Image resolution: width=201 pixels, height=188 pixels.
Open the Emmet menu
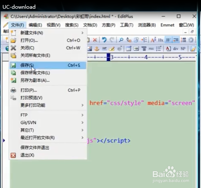tap(167, 25)
